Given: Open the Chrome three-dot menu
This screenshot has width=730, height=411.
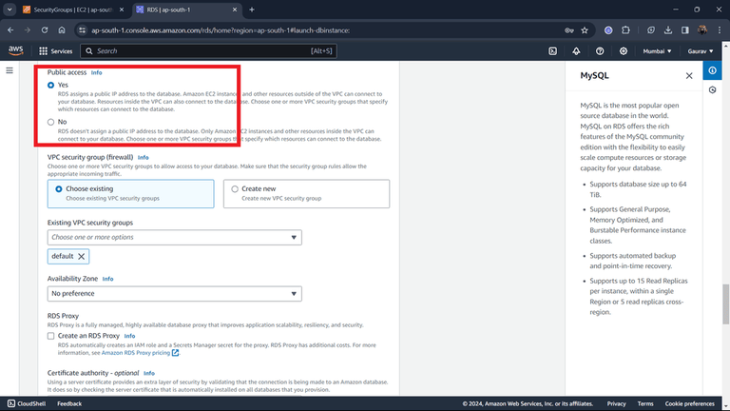Looking at the screenshot, I should point(720,30).
